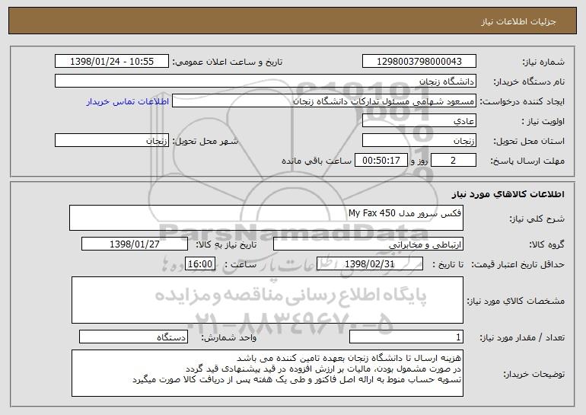
Task: Click the label نام دستگاه خریدار
Action: tap(529, 81)
